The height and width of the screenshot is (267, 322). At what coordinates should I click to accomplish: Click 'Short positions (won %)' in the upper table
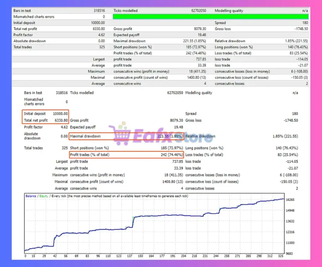[132, 47]
